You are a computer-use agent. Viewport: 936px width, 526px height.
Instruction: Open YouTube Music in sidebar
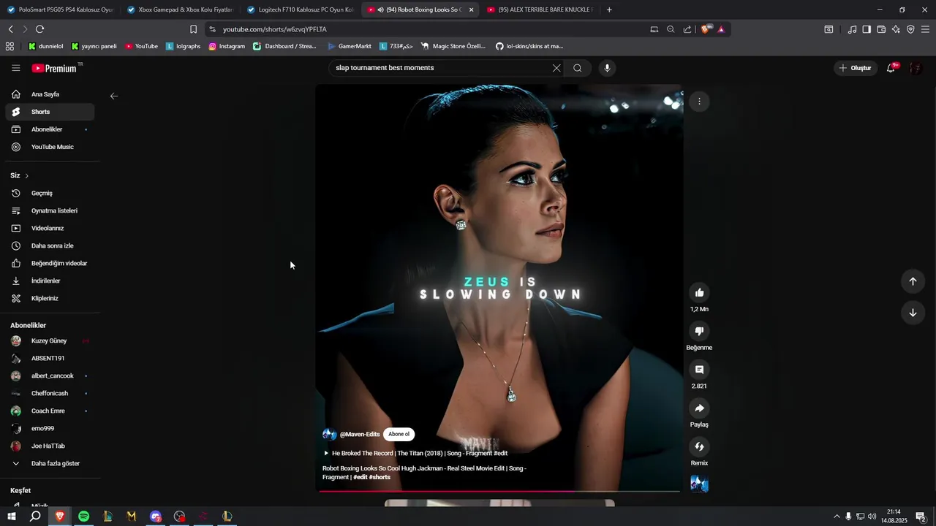pos(50,147)
